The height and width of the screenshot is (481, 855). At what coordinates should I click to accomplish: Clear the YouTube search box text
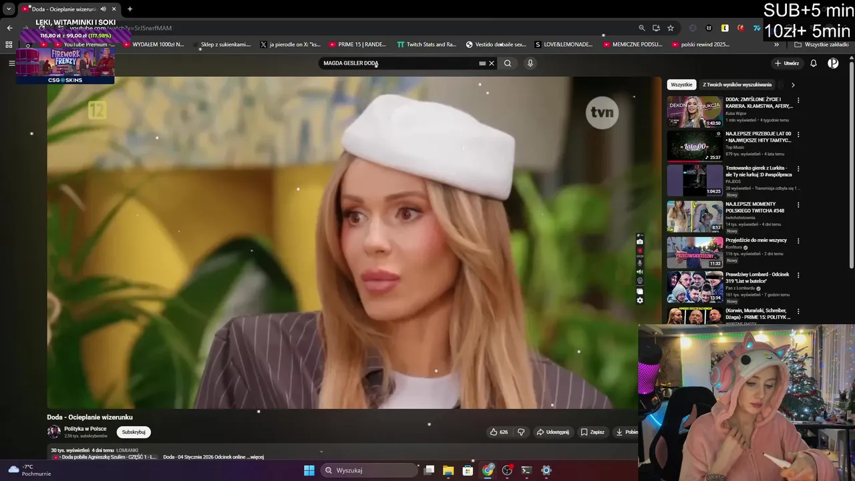[492, 63]
